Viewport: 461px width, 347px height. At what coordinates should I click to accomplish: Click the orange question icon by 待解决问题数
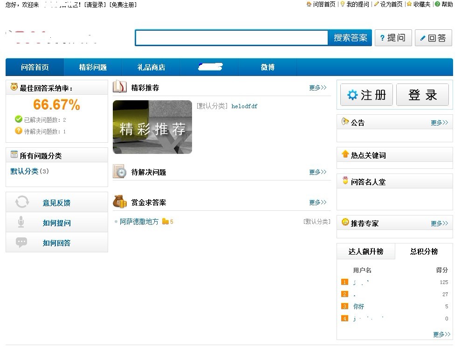pyautogui.click(x=19, y=131)
